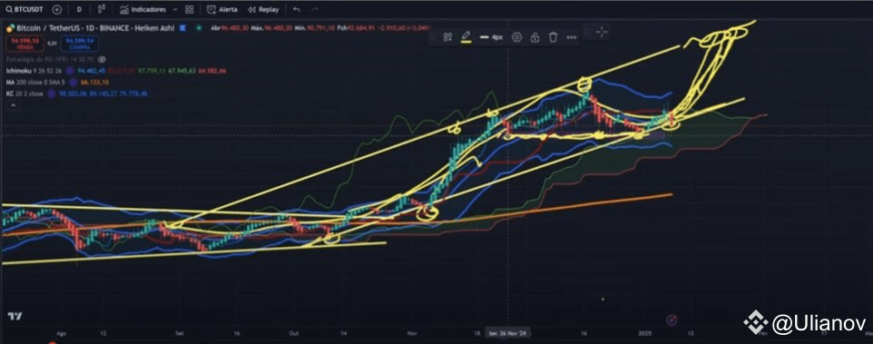Lock the selected drawing
The height and width of the screenshot is (344, 873).
click(535, 37)
